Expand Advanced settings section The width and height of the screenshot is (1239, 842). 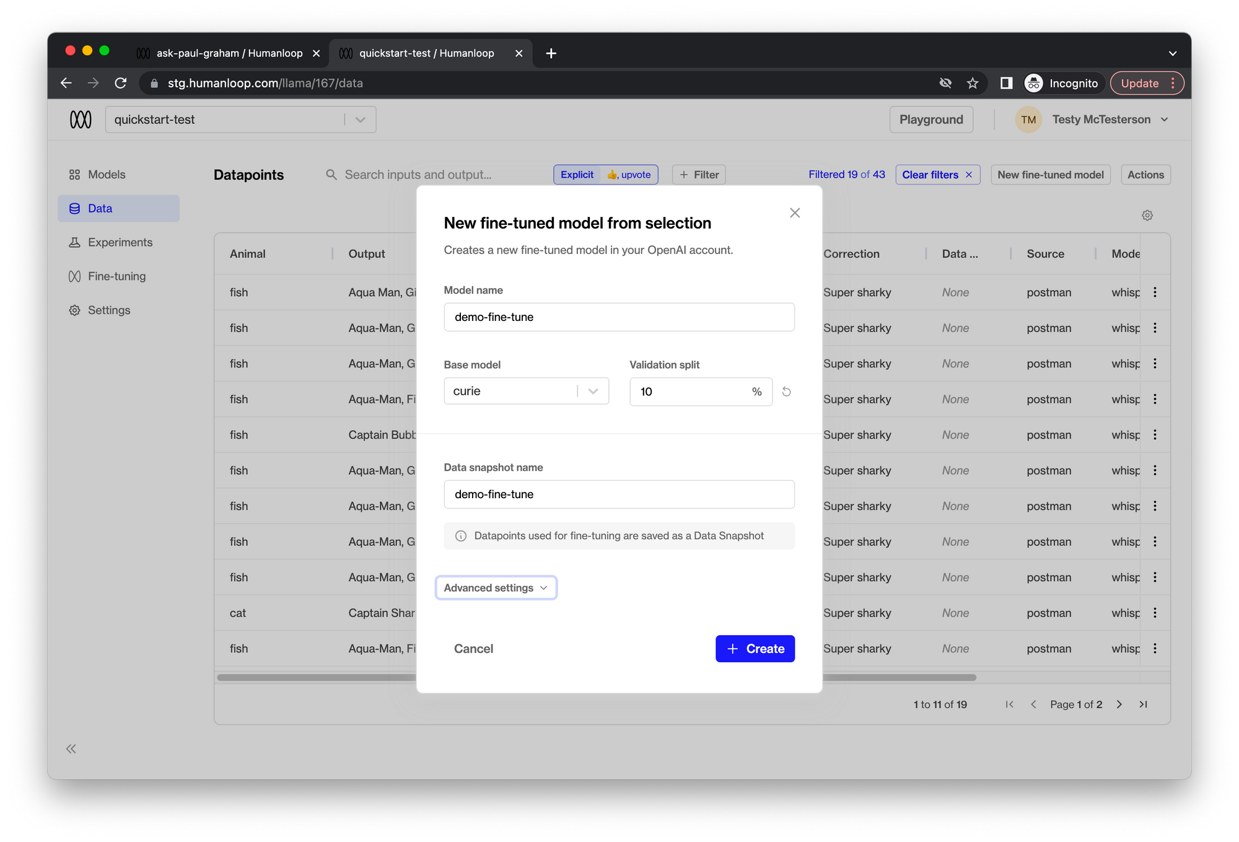(496, 587)
